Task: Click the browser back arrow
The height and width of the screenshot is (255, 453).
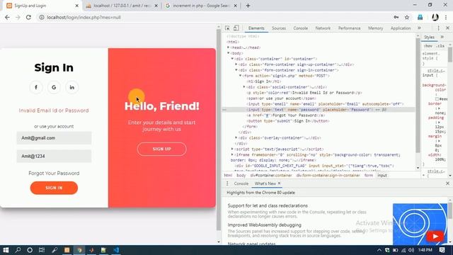Action: [x=7, y=17]
